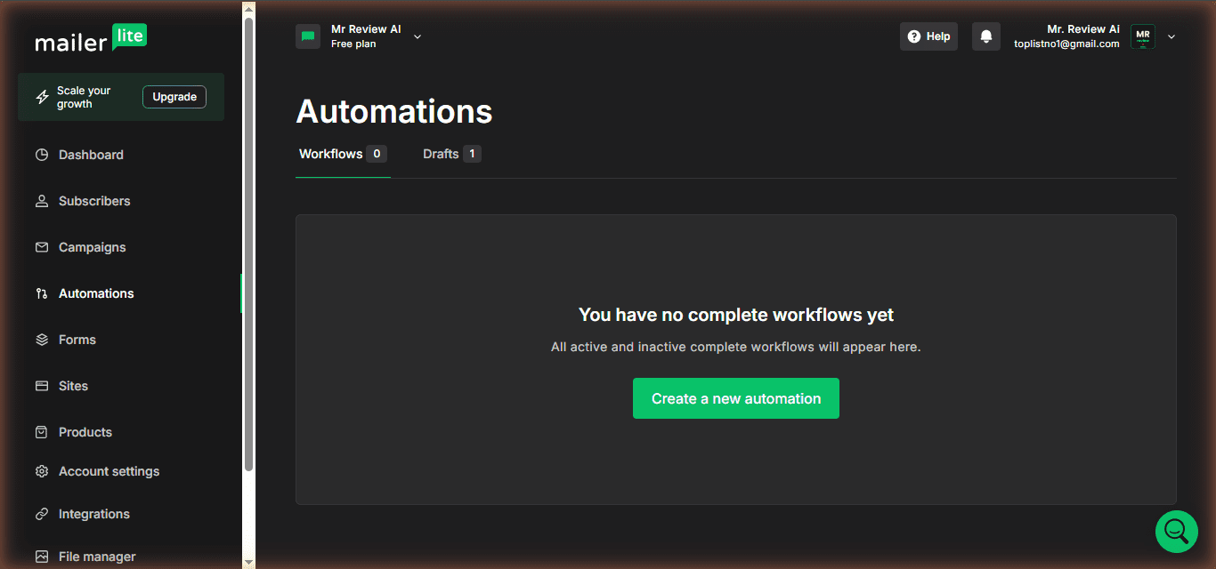
Task: Click the MR profile avatar
Action: click(x=1143, y=36)
